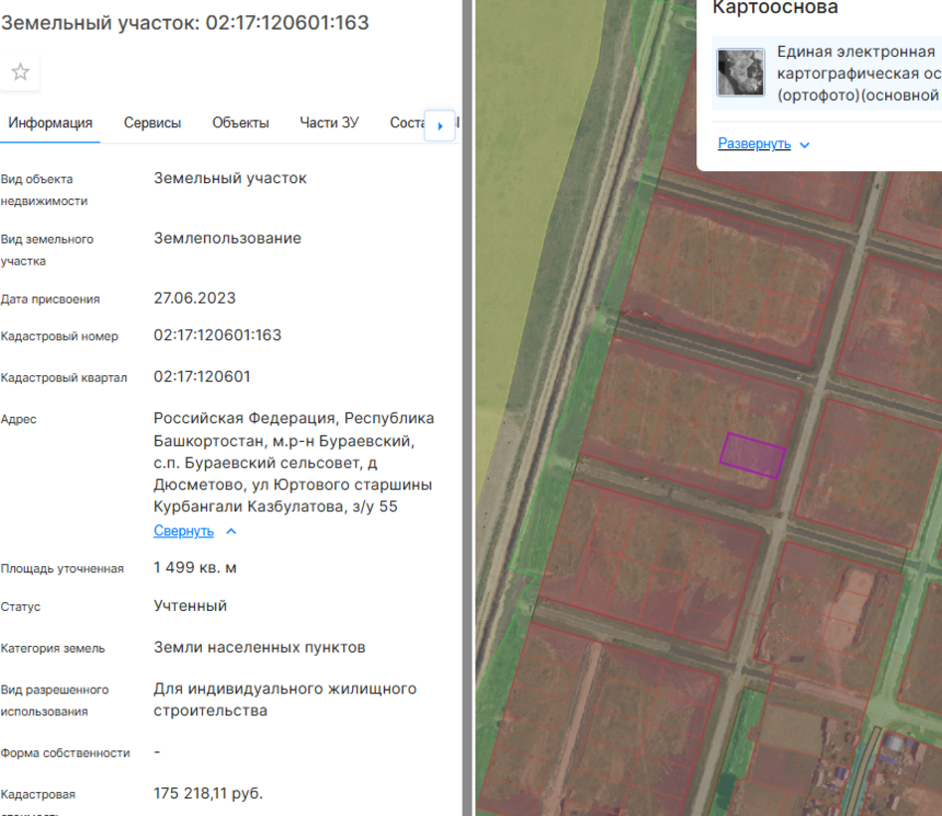The height and width of the screenshot is (816, 942).
Task: Switch to the Сервисы tab
Action: [152, 123]
